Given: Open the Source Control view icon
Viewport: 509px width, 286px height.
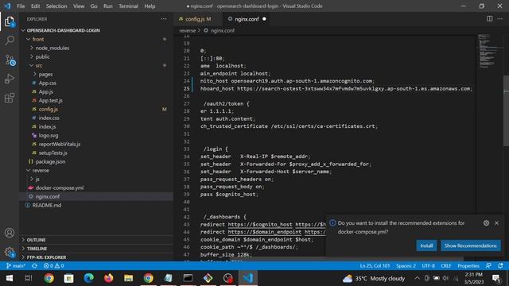Looking at the screenshot, I should (x=10, y=60).
